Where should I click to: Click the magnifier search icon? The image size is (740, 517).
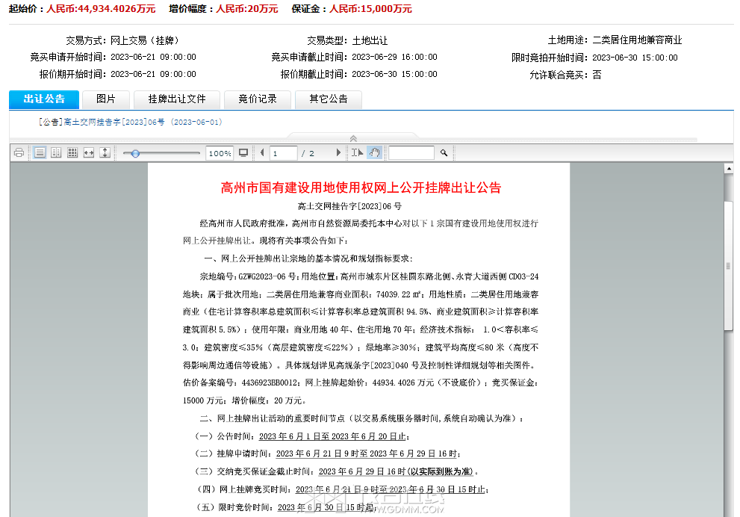click(x=444, y=152)
